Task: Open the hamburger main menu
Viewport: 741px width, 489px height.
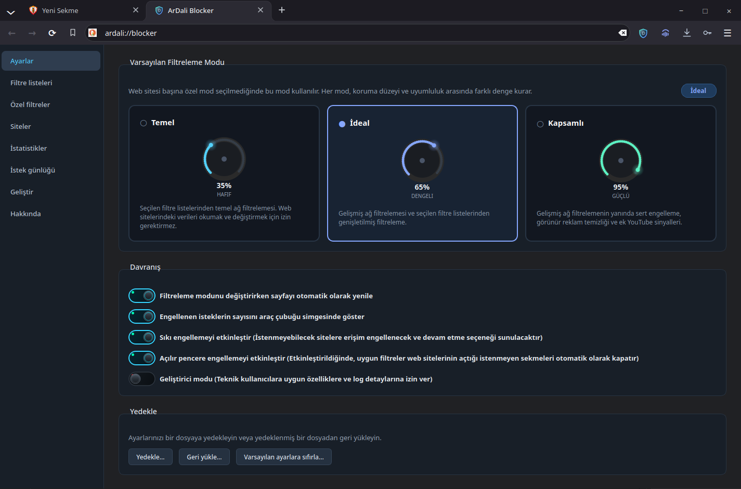Action: (727, 33)
